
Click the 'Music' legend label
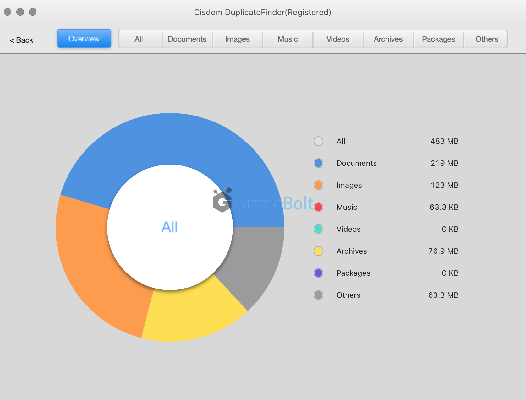[347, 207]
